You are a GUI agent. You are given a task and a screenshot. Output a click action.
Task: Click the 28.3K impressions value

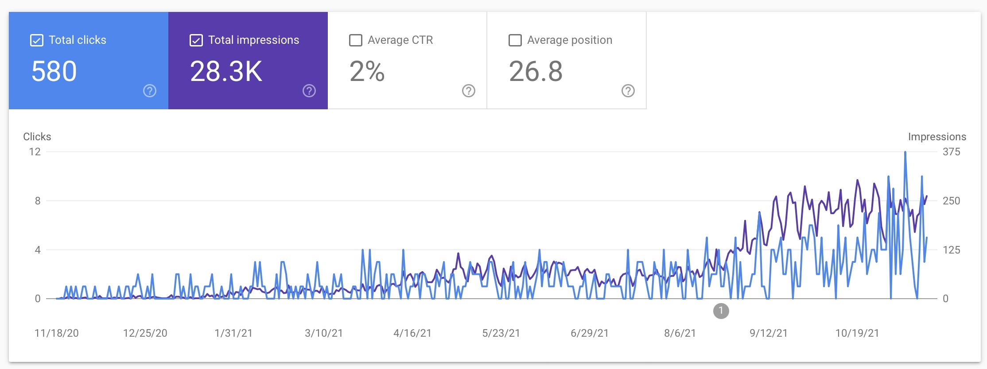[226, 72]
